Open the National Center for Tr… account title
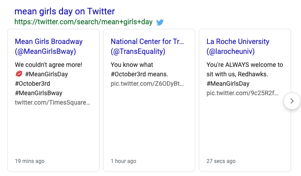 [x=147, y=41]
